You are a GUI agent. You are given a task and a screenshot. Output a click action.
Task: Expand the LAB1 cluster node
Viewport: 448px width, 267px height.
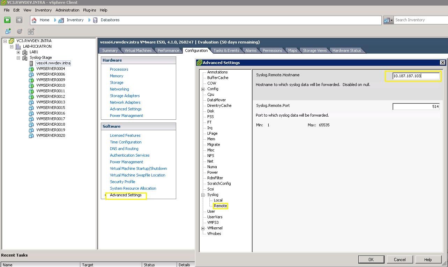coord(18,52)
